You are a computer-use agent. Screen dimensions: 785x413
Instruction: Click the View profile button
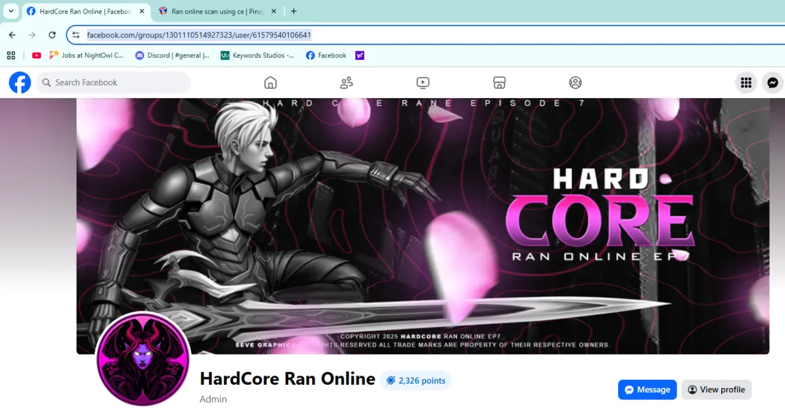[716, 390]
